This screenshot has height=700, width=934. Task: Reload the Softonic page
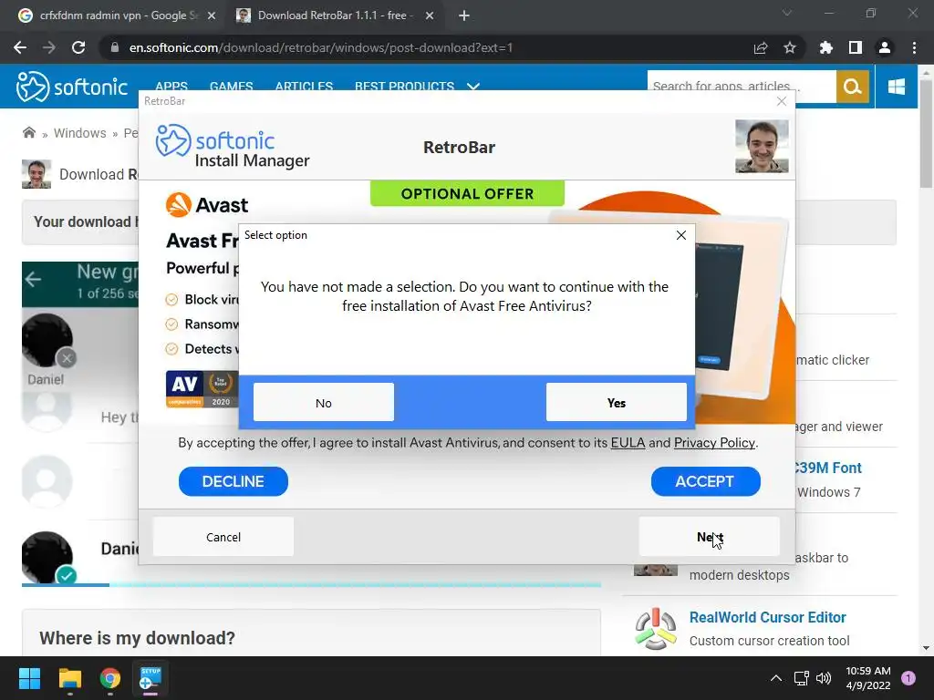(78, 47)
